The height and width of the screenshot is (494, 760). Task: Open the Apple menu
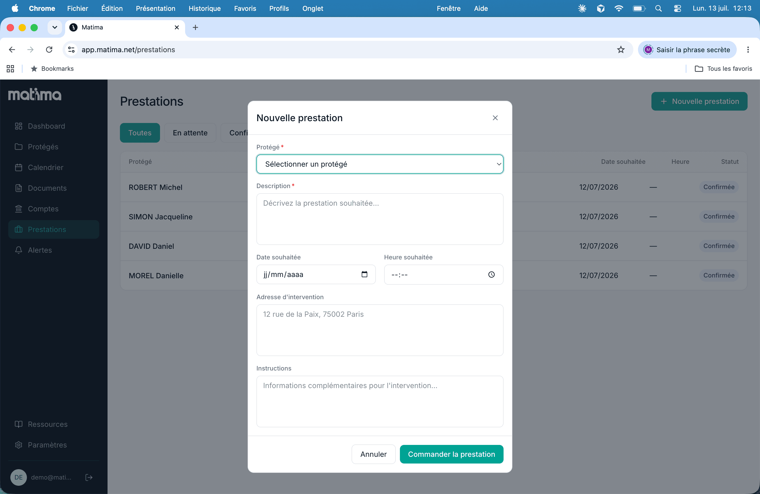pyautogui.click(x=15, y=8)
